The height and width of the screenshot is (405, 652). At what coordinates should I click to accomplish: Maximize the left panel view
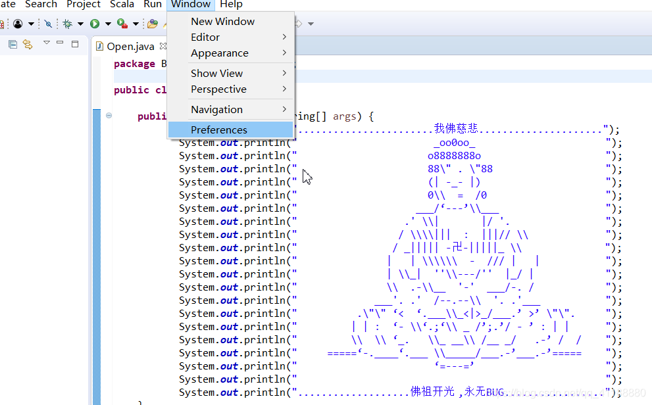(x=75, y=43)
